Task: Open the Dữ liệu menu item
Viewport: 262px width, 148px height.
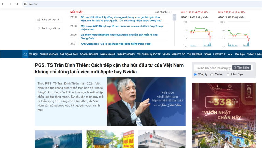Action: [x=240, y=54]
